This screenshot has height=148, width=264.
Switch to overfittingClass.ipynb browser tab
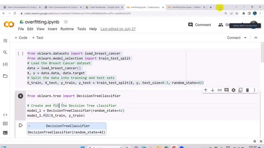(186, 7)
